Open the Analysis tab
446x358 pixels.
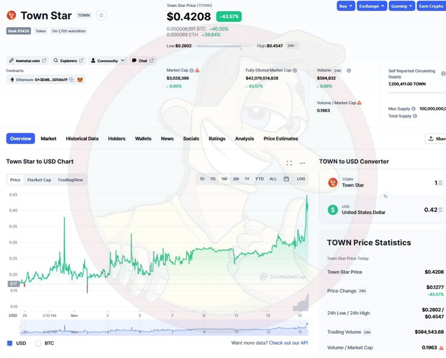point(244,139)
